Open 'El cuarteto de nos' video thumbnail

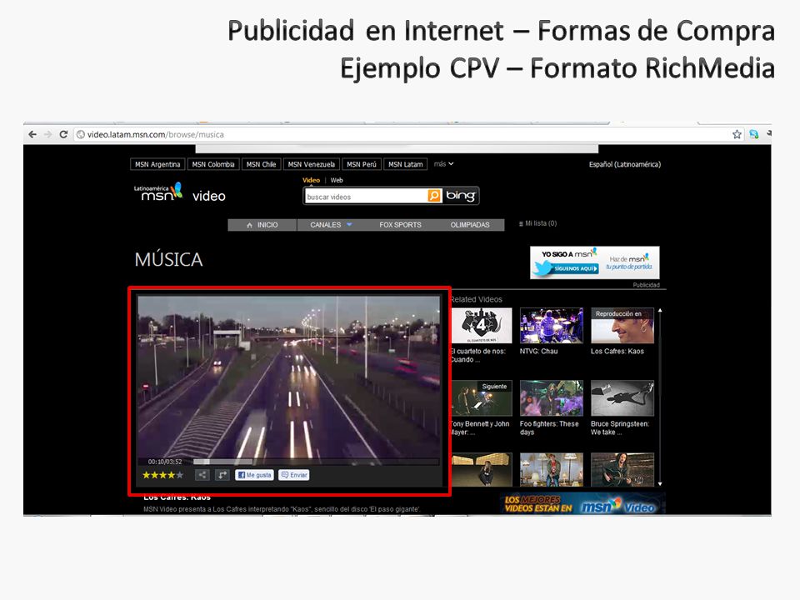click(482, 326)
